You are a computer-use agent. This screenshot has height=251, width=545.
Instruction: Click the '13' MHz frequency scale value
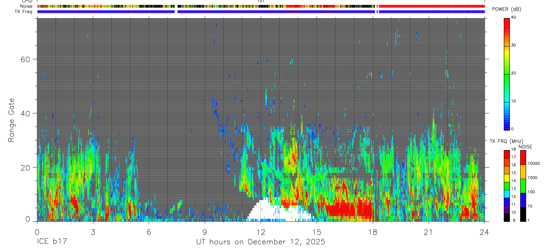pos(513,189)
